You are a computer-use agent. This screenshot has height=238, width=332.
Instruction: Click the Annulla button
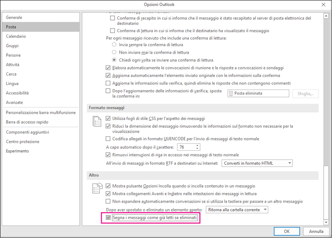316,231
